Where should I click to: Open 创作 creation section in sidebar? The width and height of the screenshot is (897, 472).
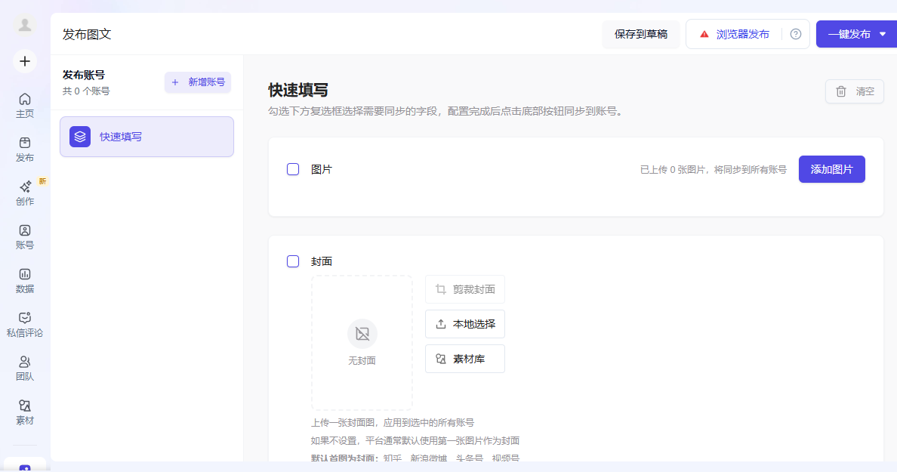pos(25,193)
